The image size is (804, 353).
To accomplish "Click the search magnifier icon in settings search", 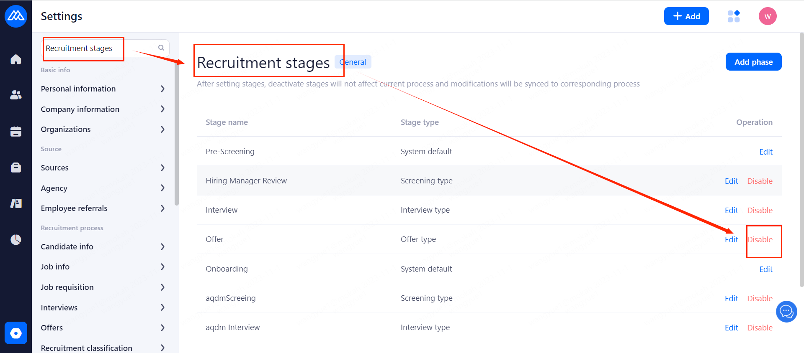I will (x=161, y=48).
